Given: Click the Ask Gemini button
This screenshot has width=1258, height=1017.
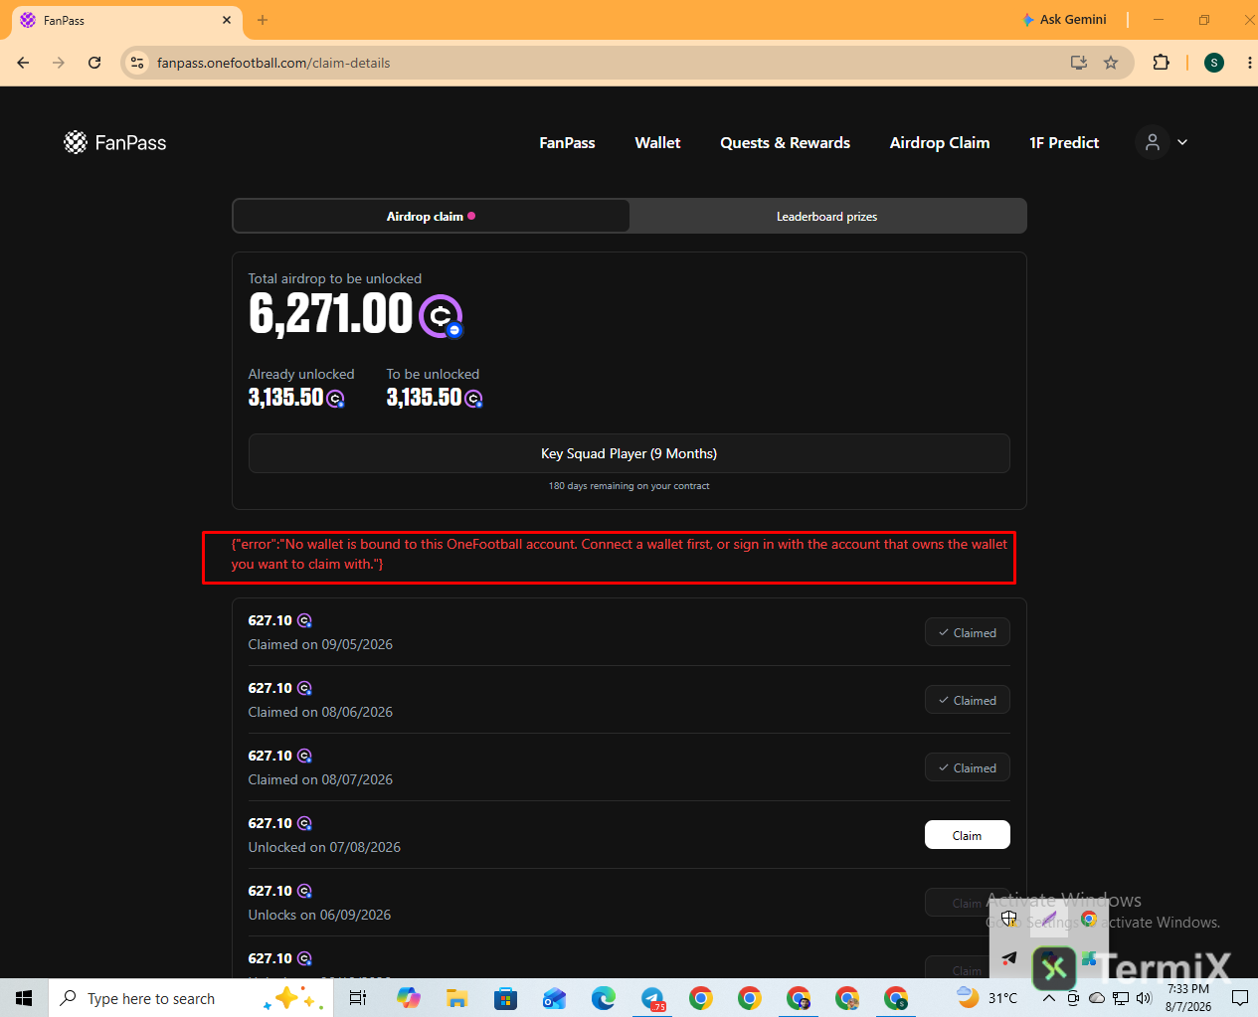Looking at the screenshot, I should (1064, 20).
